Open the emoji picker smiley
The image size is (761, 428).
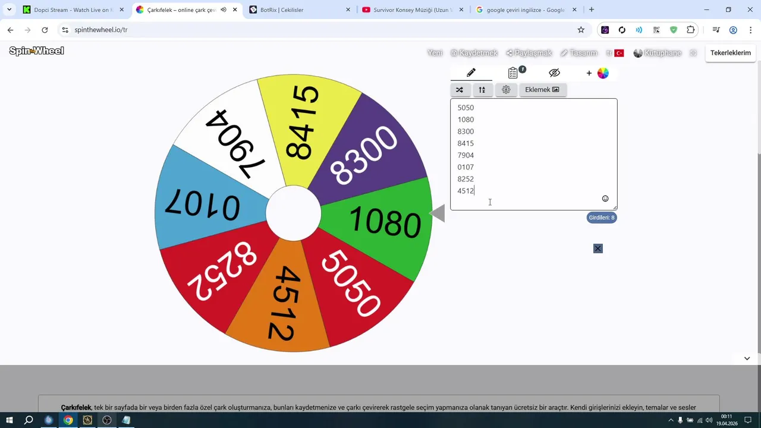point(605,199)
